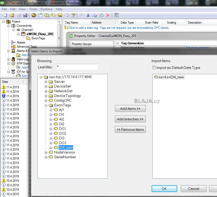
Task: Click the Add items >> button
Action: tap(130, 108)
